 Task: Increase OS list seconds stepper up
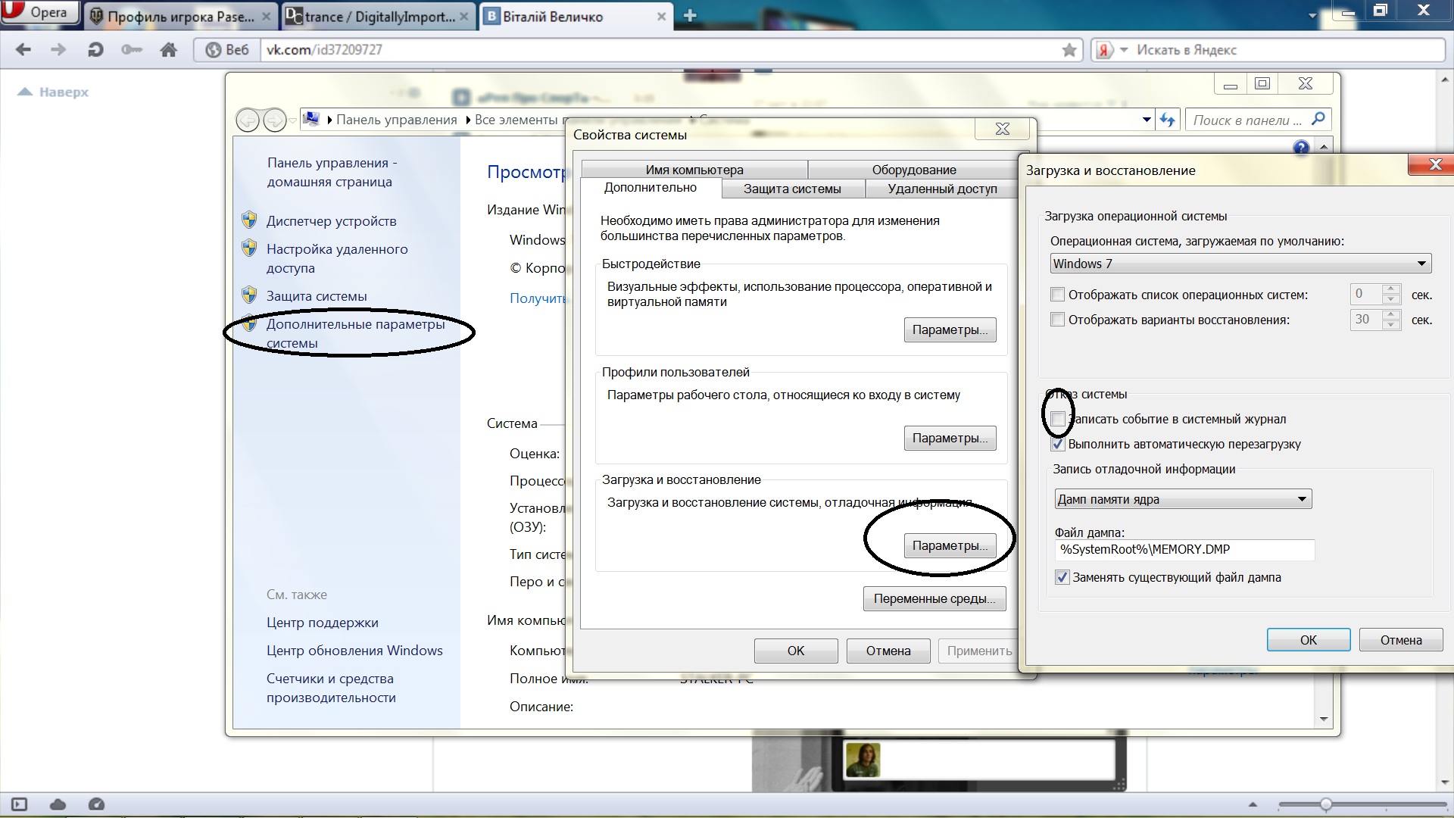click(x=1390, y=289)
